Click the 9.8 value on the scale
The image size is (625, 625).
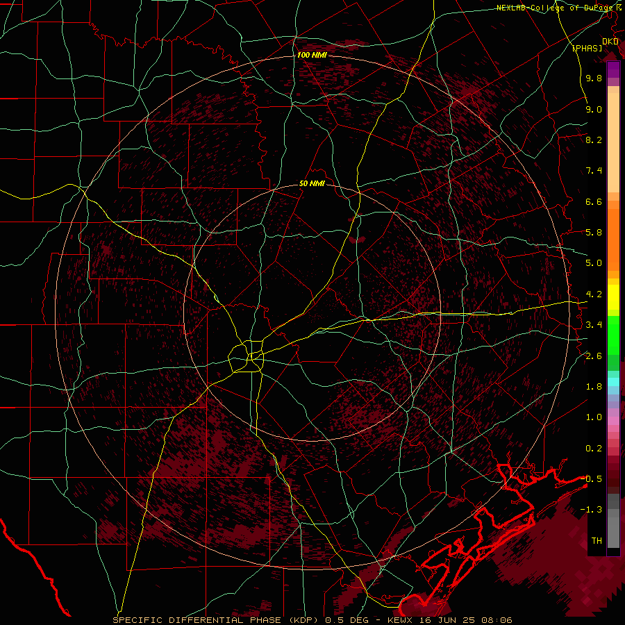click(x=594, y=78)
